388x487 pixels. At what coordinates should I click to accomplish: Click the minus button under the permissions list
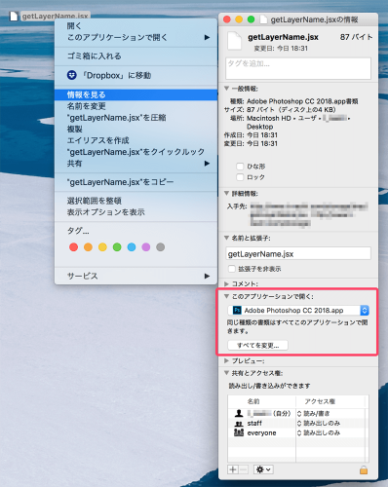244,469
